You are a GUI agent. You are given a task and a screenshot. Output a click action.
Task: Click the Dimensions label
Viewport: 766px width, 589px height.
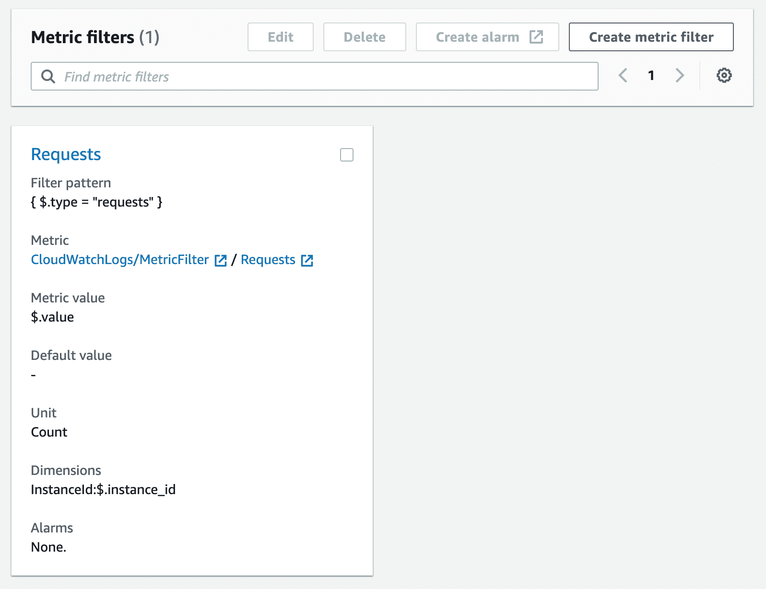click(66, 471)
